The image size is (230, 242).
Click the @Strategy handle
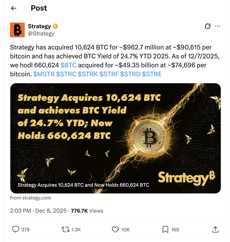coord(41,33)
